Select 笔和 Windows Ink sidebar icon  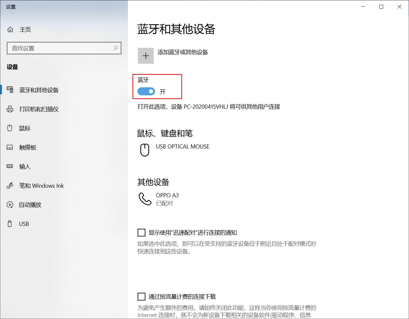tap(10, 185)
